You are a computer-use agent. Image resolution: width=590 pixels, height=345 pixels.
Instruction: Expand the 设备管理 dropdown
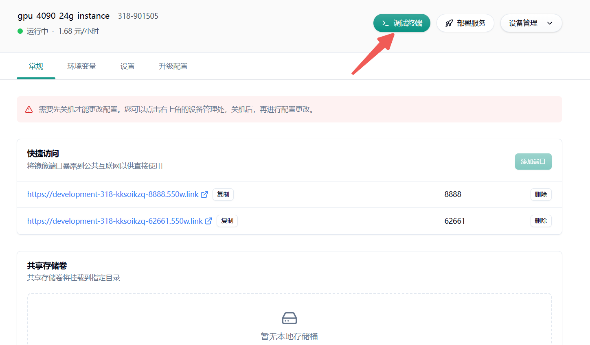click(531, 23)
